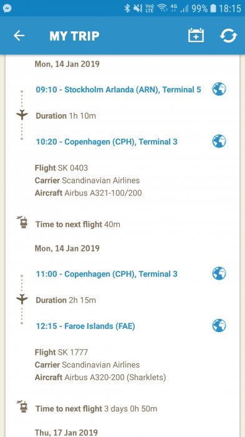Select the Flight SK 1777 detail line
Viewport: 245px width, 437px height.
61,353
